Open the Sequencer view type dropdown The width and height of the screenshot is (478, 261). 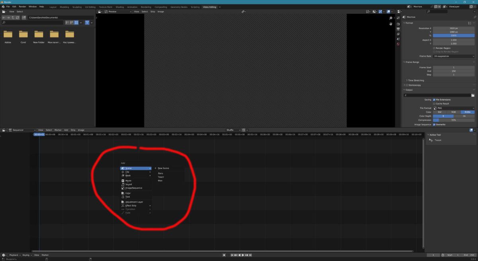[x=21, y=130]
